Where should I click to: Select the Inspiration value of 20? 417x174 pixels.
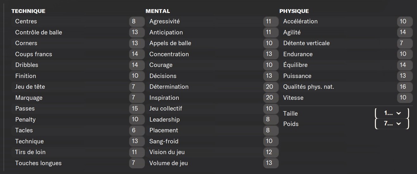tap(271, 98)
